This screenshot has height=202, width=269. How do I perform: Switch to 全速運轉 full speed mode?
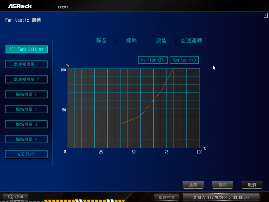click(191, 41)
